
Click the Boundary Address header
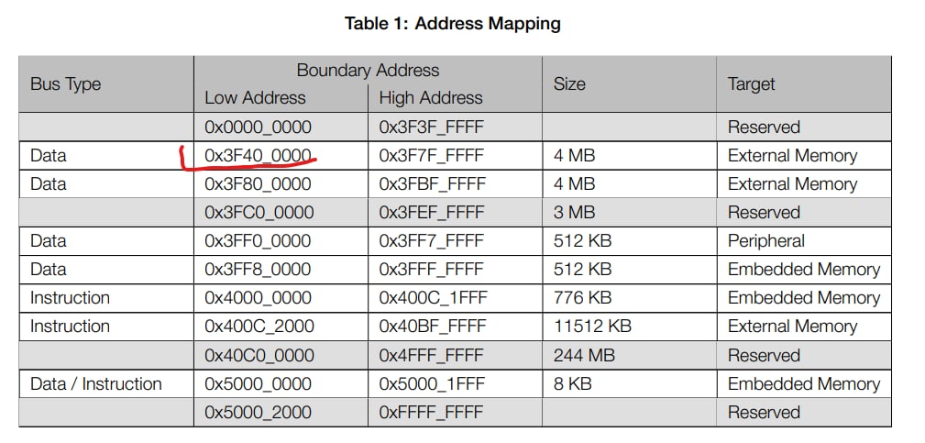click(368, 71)
